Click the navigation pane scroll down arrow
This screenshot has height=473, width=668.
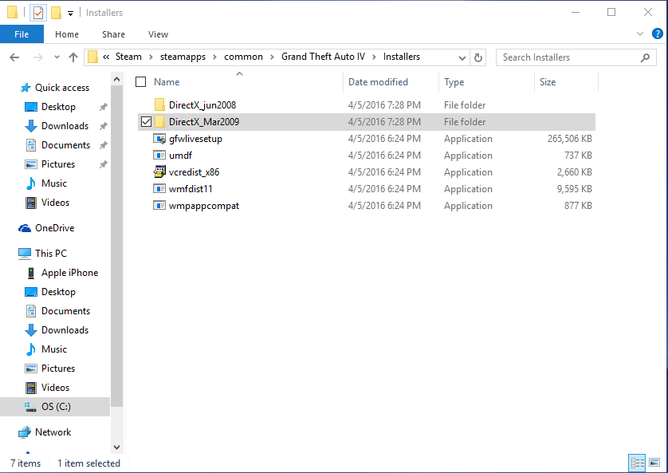pyautogui.click(x=116, y=447)
